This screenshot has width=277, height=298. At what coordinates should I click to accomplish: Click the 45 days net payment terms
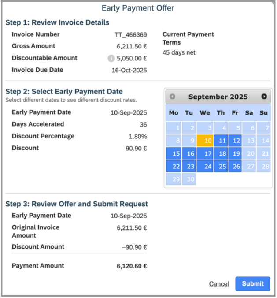pyautogui.click(x=179, y=52)
